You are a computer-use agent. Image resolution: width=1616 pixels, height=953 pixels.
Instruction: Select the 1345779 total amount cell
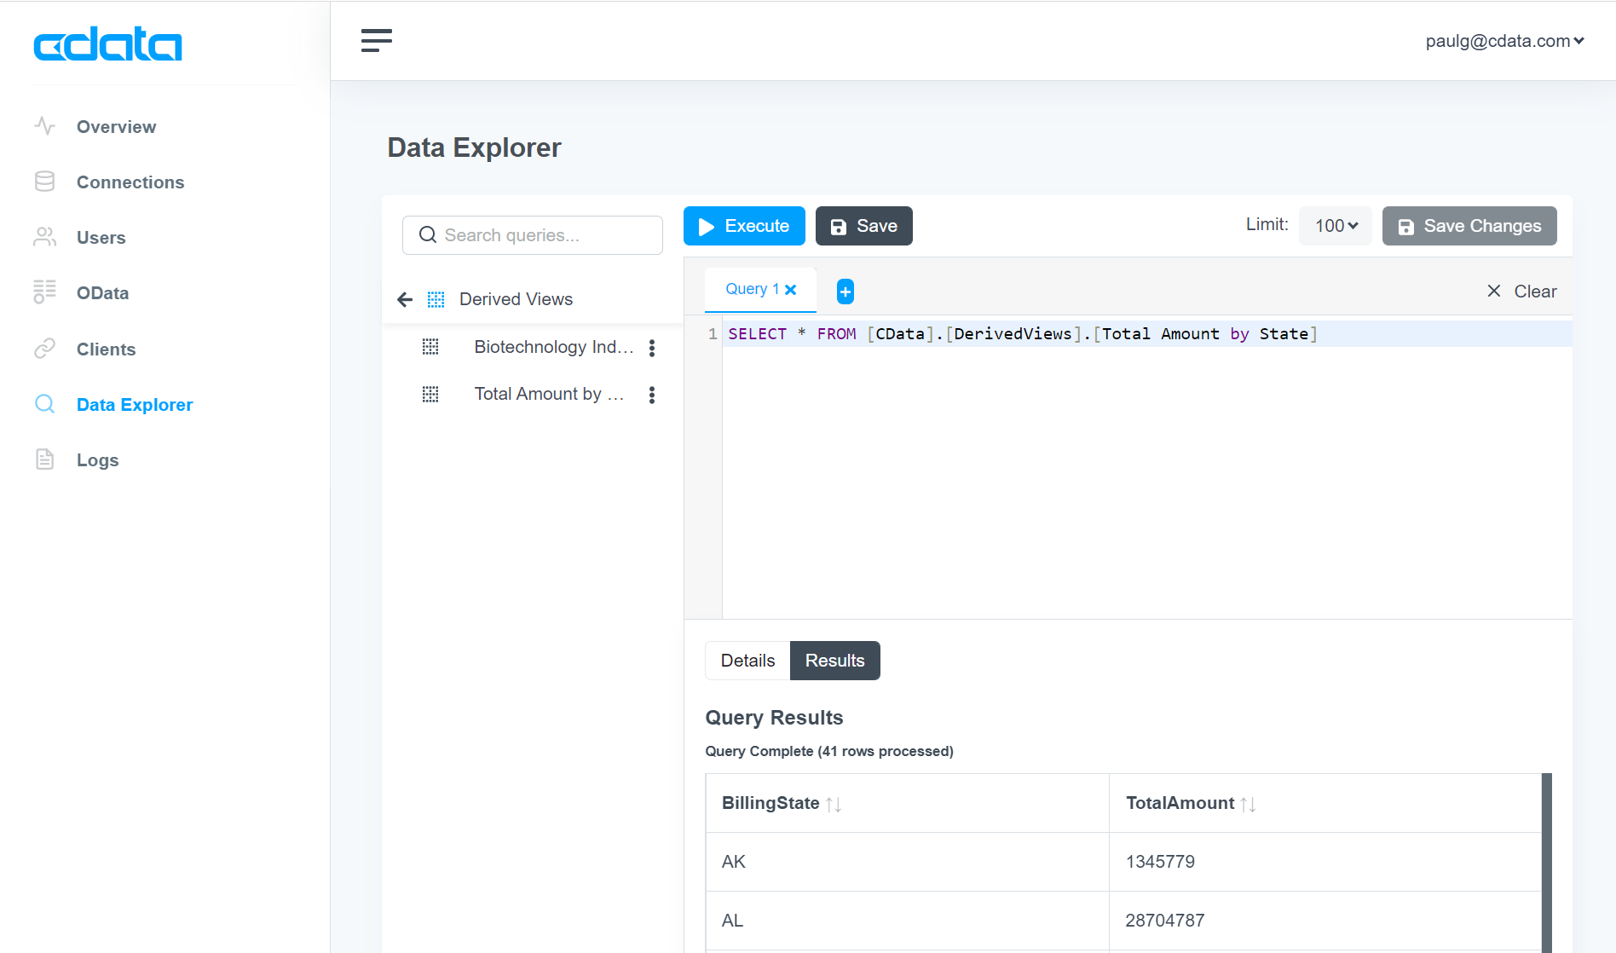(x=1325, y=862)
